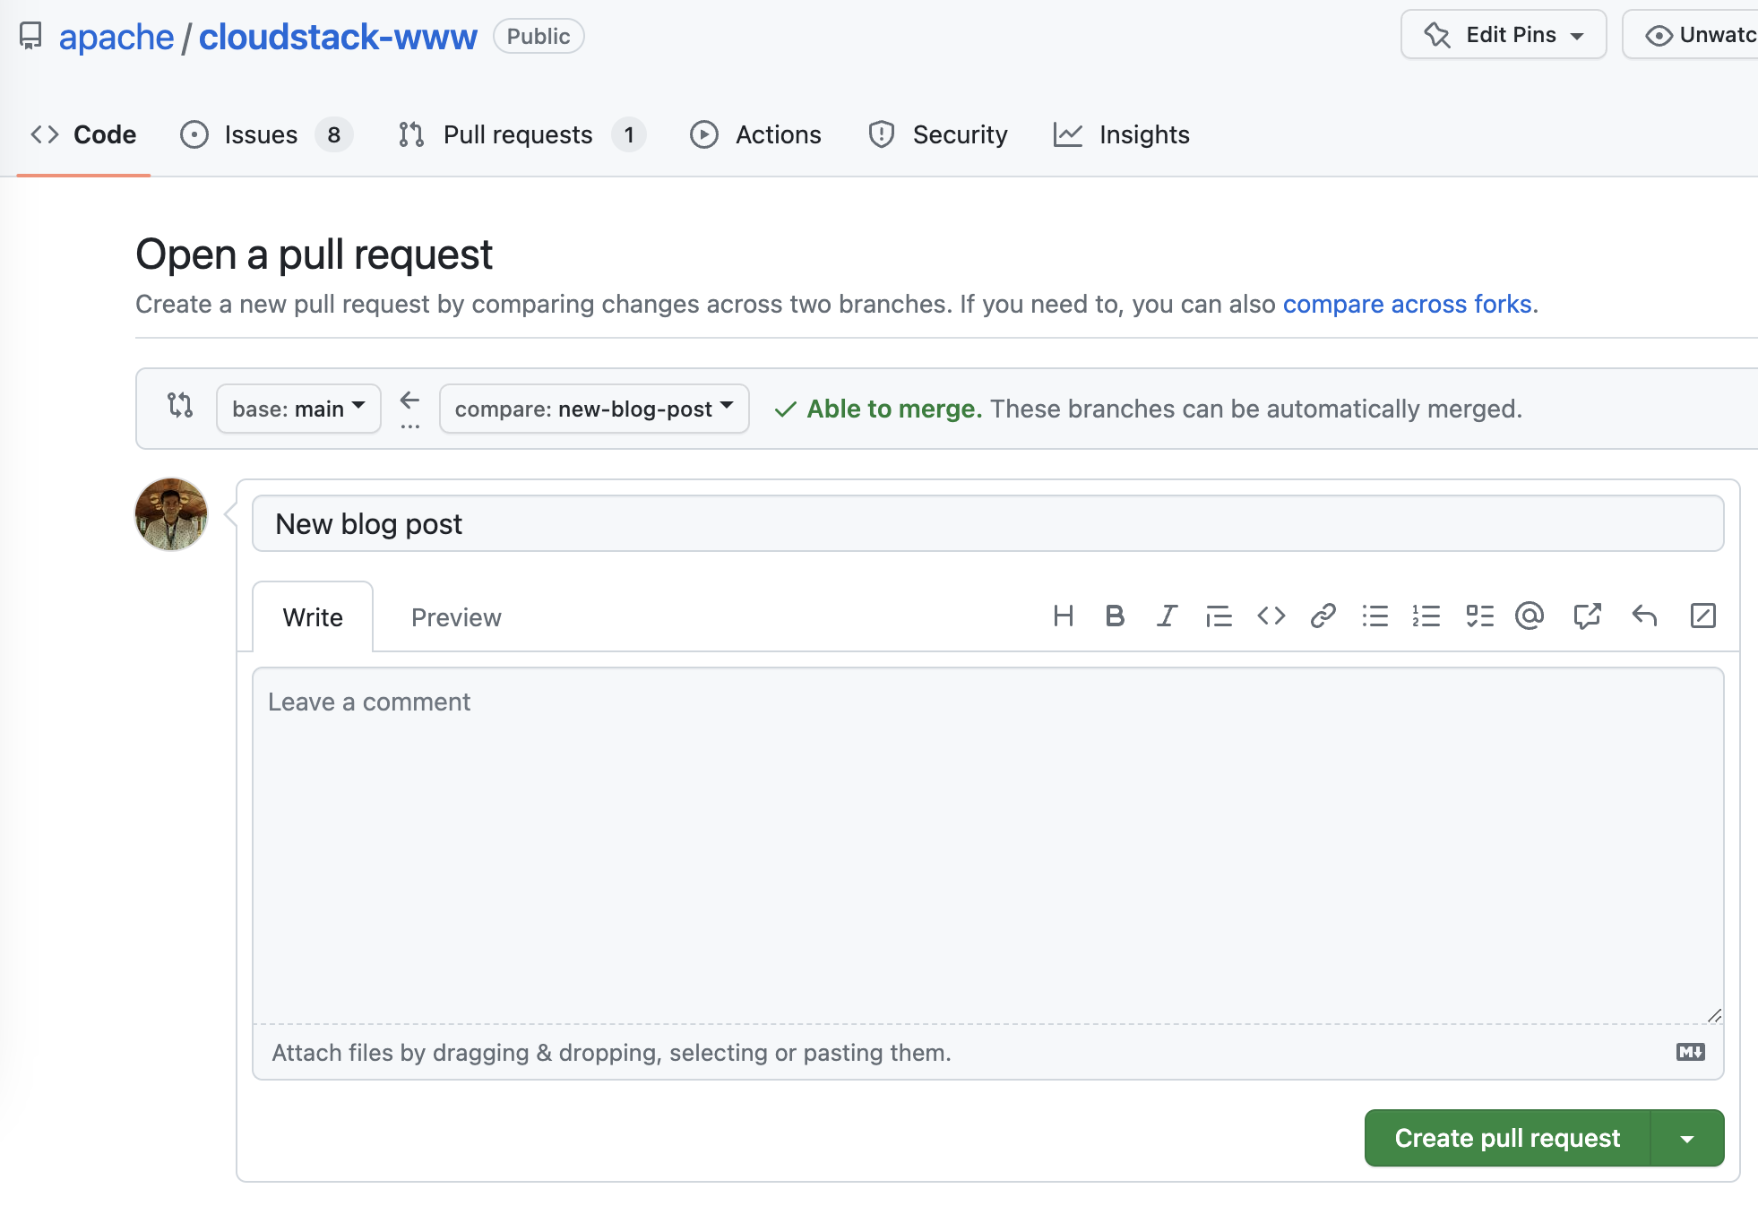Apply bold formatting in comment toolbar
1758x1206 pixels.
click(1115, 616)
